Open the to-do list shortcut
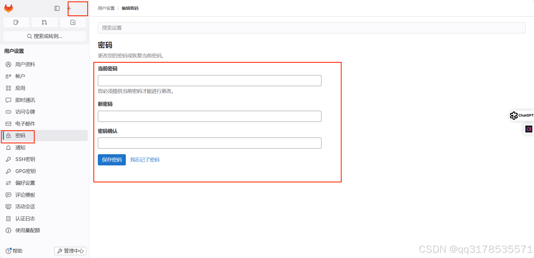The image size is (534, 258). [73, 22]
